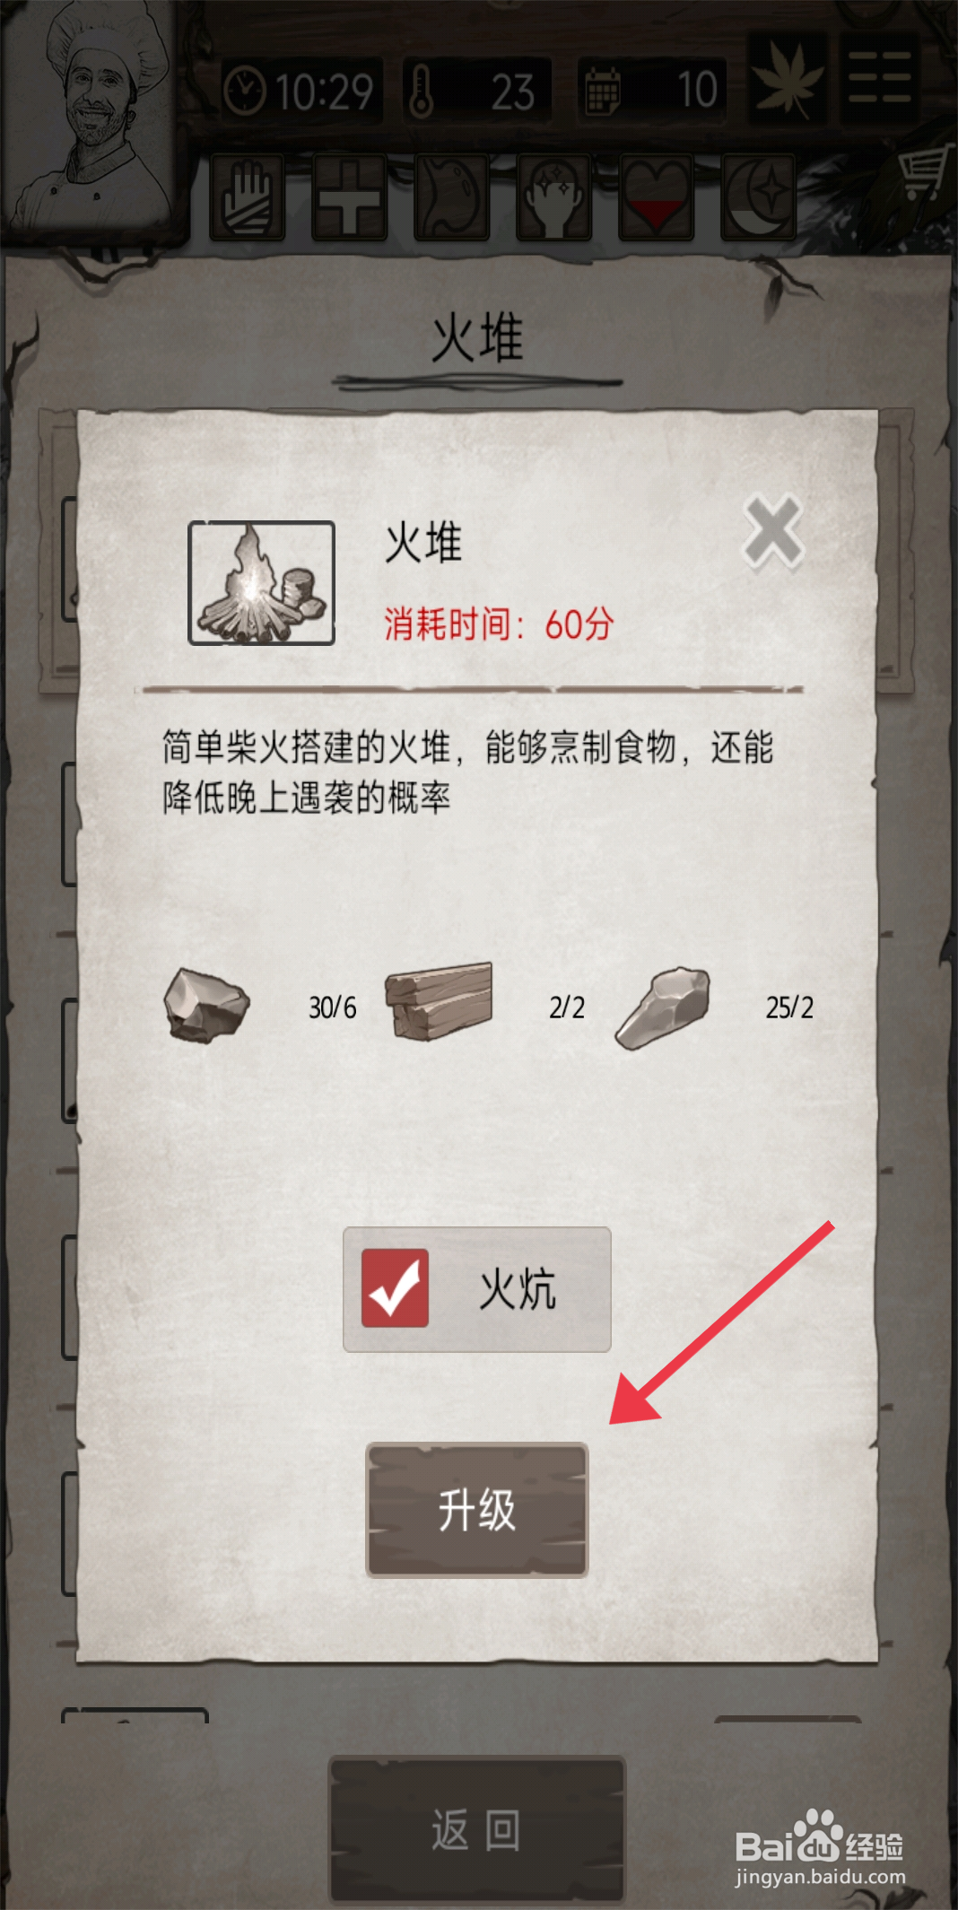Click the bandaged hand injury status icon
Viewport: 958px width, 1910px height.
coord(248,197)
